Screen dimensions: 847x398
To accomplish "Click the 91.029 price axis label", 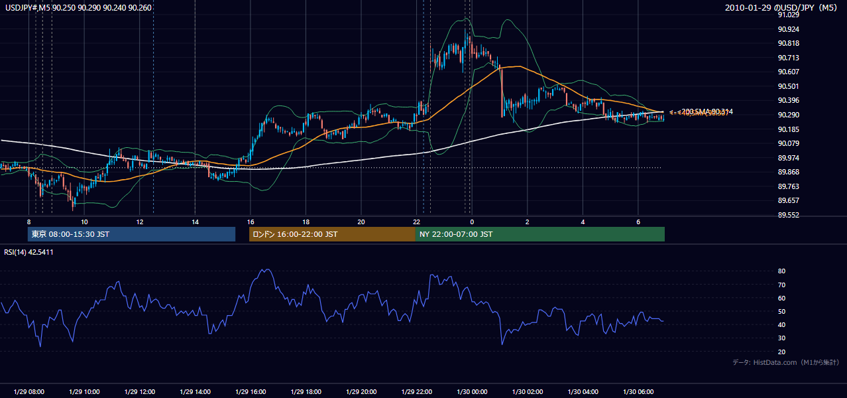I will 788,15.
